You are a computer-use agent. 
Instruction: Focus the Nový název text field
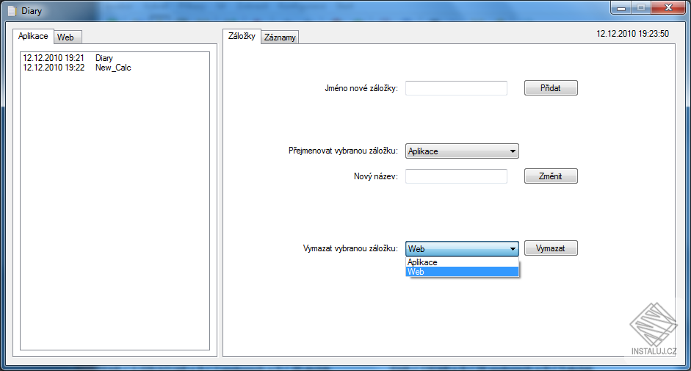coord(456,176)
